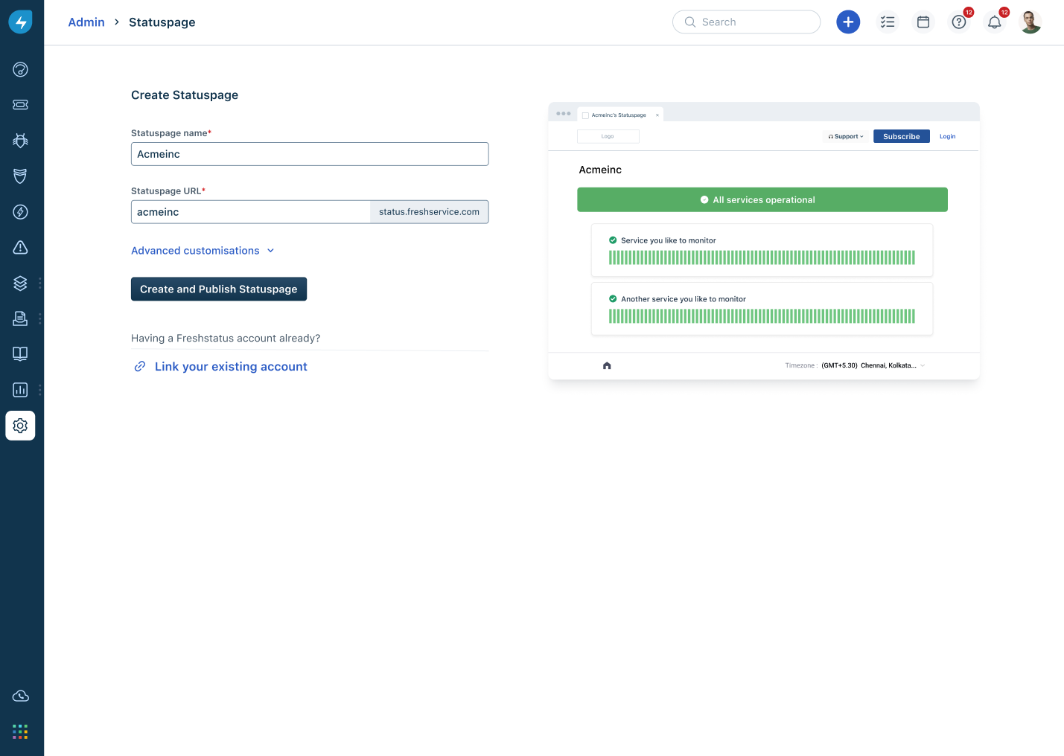The height and width of the screenshot is (756, 1064).
Task: Open the cloud icon at sidebar bottom
Action: coord(21,696)
